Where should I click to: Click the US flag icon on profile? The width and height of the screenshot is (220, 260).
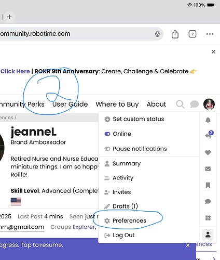pos(16,201)
